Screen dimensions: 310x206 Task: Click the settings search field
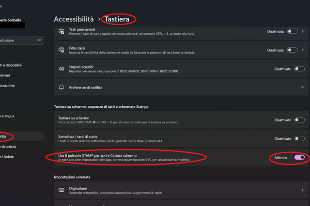pos(19,40)
